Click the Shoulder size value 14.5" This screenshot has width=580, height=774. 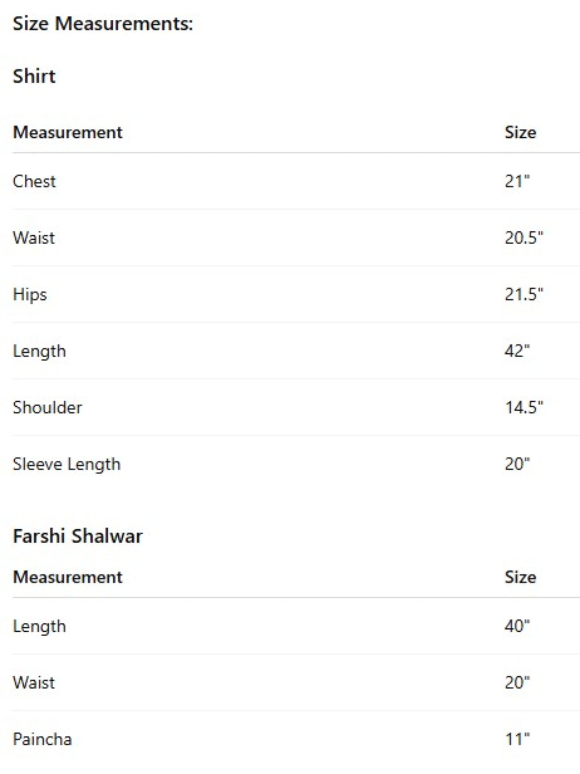coord(524,408)
